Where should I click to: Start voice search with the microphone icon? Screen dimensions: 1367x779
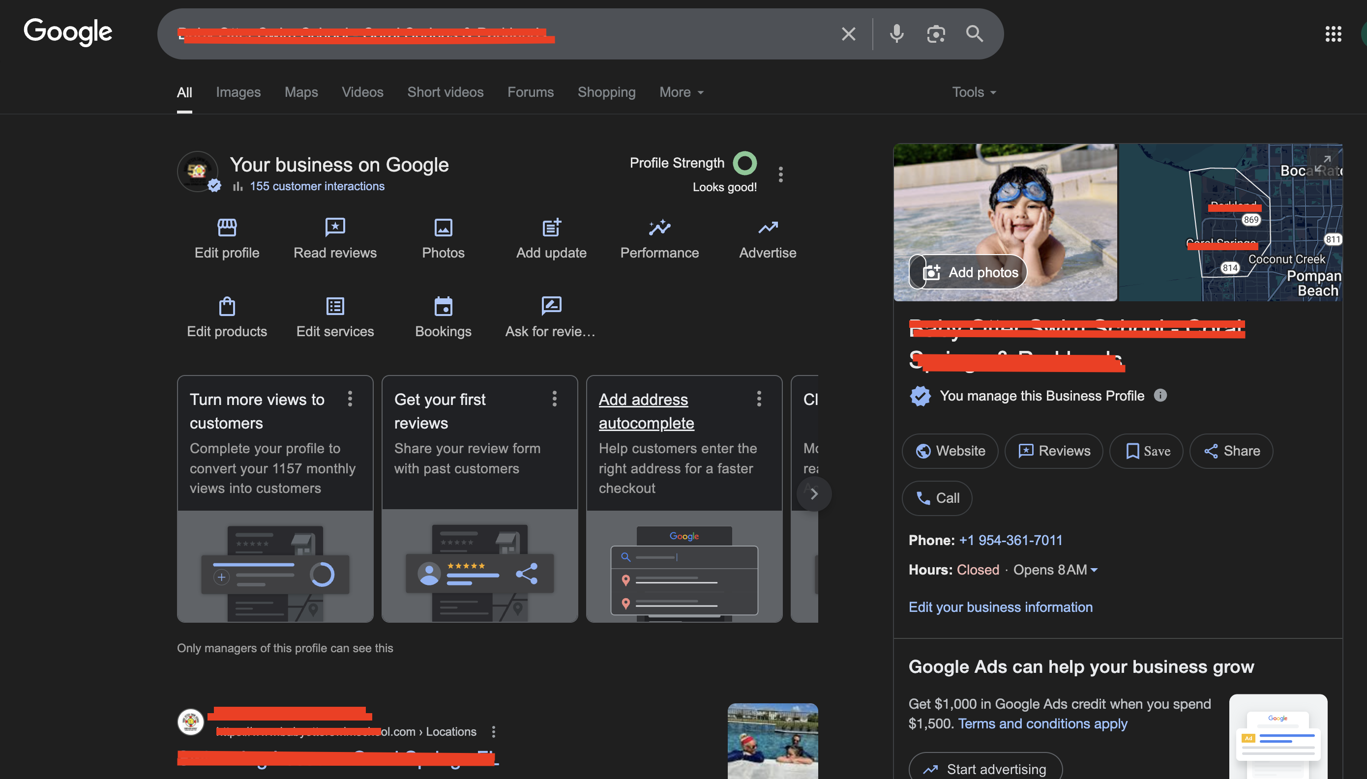click(x=896, y=34)
